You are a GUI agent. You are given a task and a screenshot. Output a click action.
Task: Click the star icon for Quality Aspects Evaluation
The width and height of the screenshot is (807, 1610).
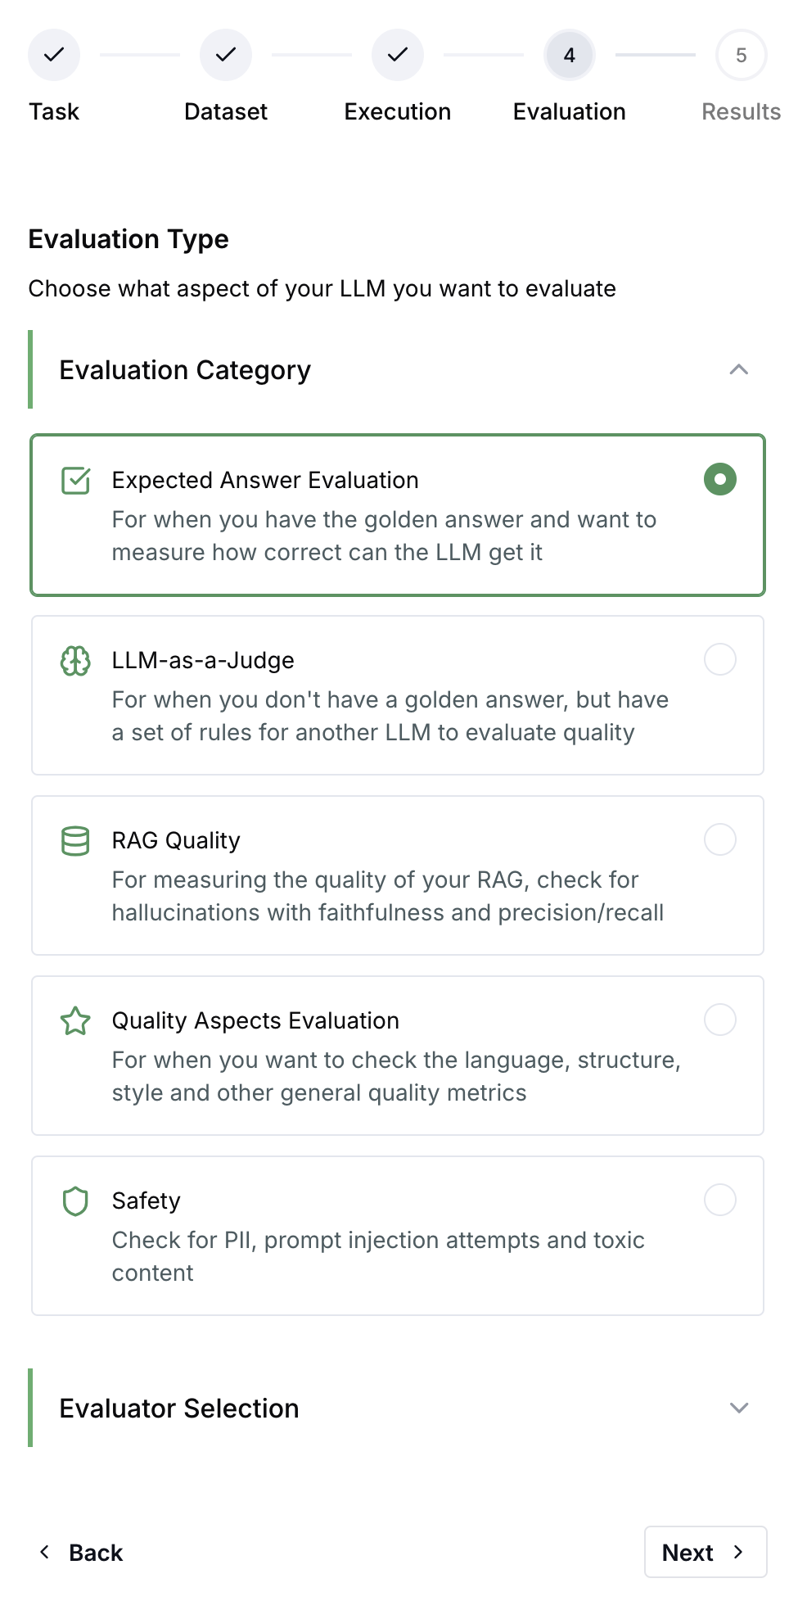pyautogui.click(x=76, y=1021)
